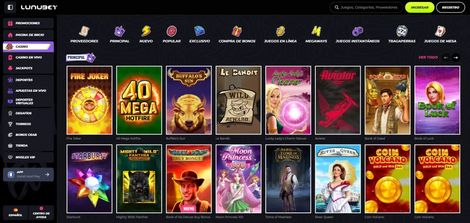Open the Compra de Bonos gift icon
This screenshot has height=223, width=470.
[x=237, y=31]
